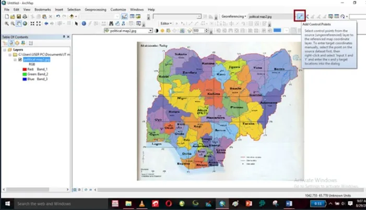Click the Red Band_1 color swatch
The image size is (366, 210).
coord(25,69)
